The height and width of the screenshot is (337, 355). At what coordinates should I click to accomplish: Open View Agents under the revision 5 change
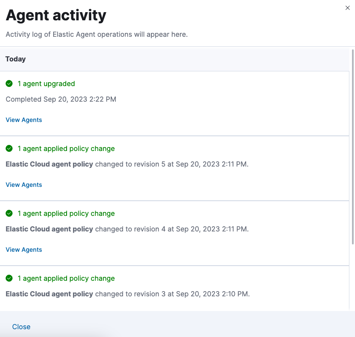coord(23,185)
